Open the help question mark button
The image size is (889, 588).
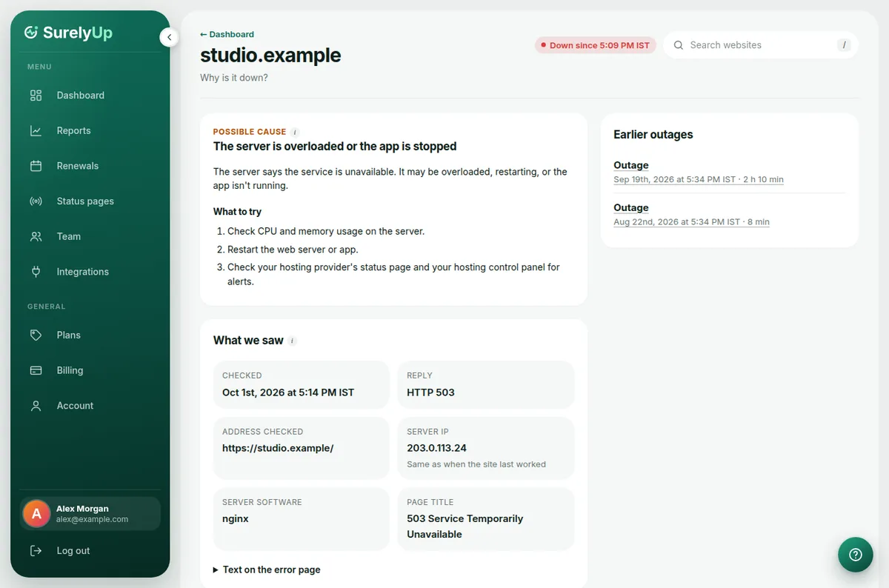[856, 555]
